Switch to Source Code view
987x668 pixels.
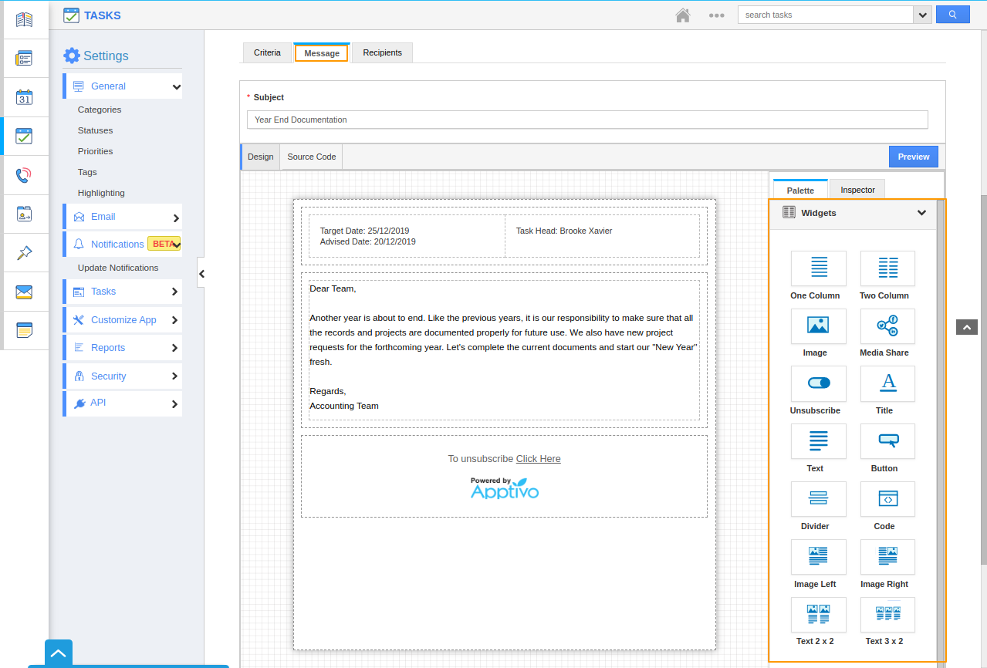311,157
